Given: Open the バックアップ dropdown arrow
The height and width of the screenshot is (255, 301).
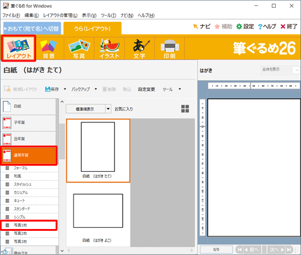Looking at the screenshot, I should [x=96, y=89].
